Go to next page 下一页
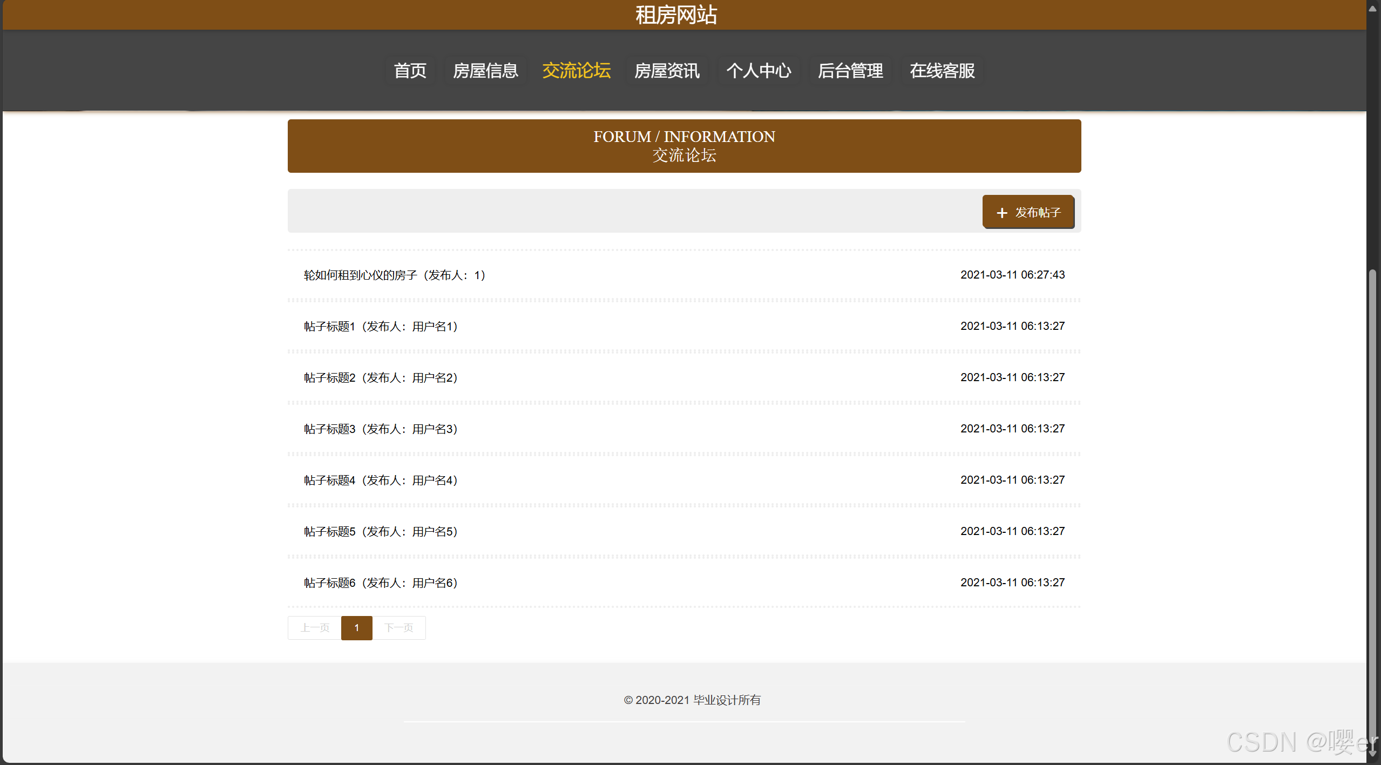1381x765 pixels. (398, 628)
